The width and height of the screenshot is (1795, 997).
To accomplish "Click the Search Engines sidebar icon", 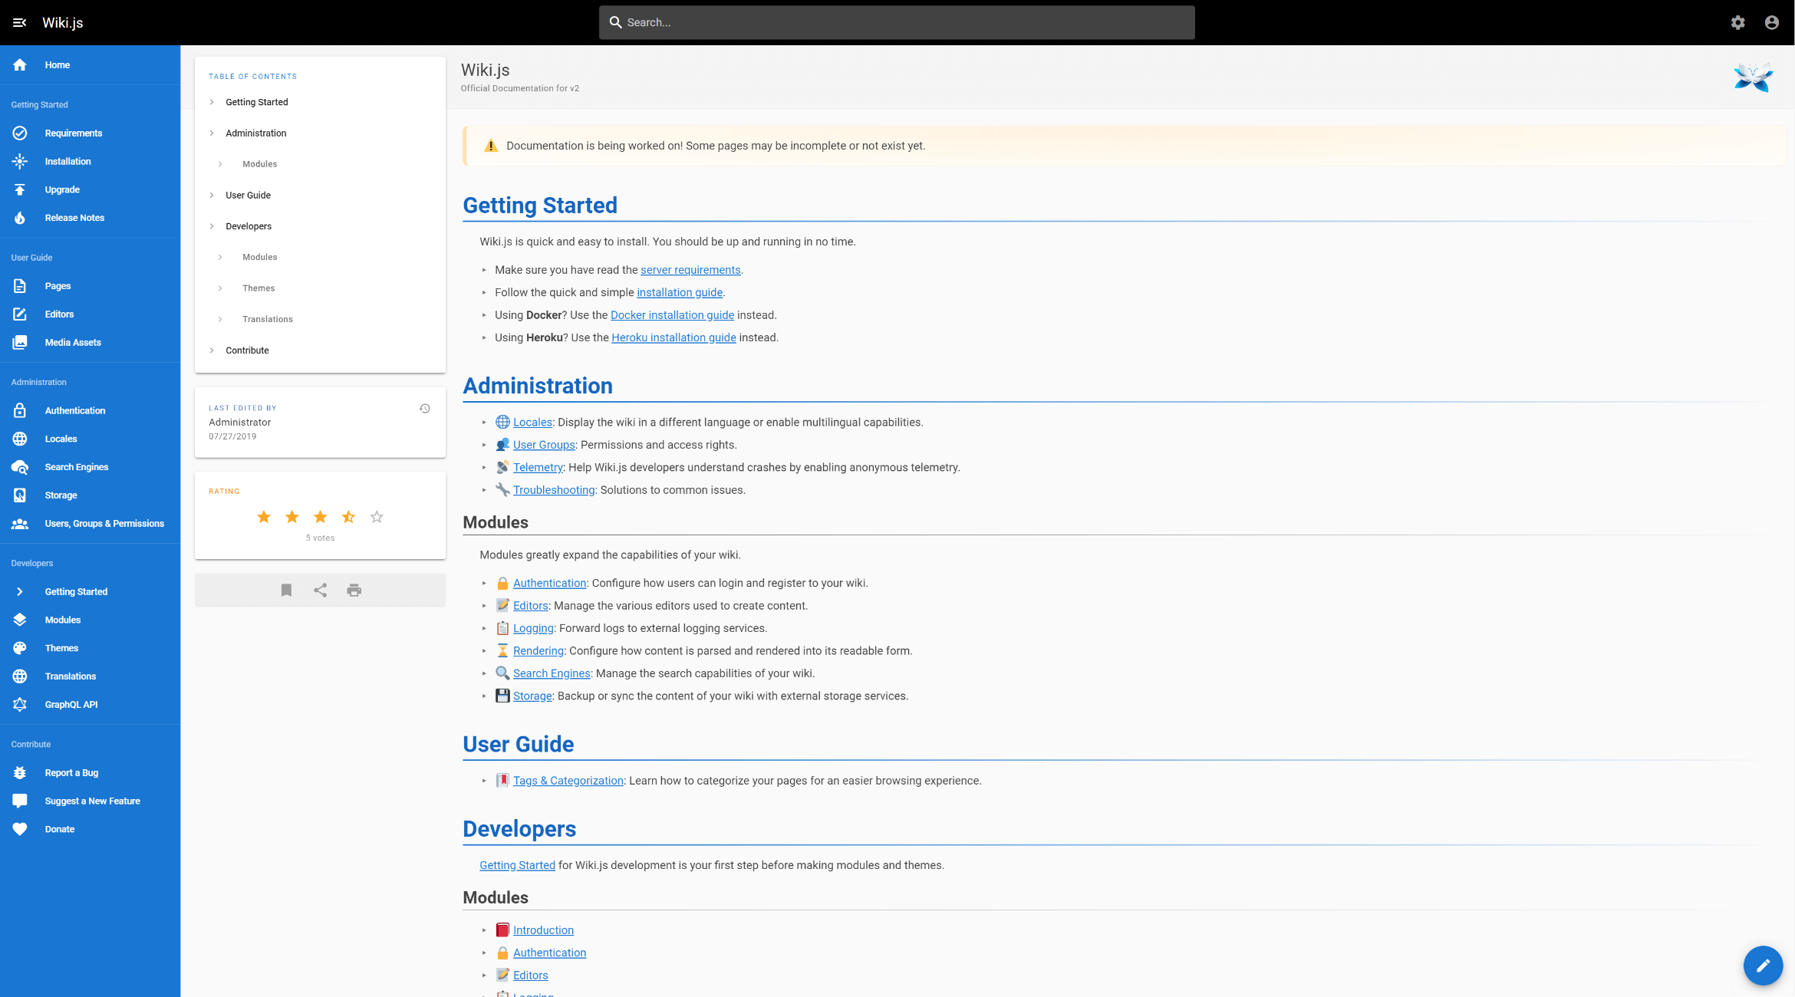I will point(19,466).
